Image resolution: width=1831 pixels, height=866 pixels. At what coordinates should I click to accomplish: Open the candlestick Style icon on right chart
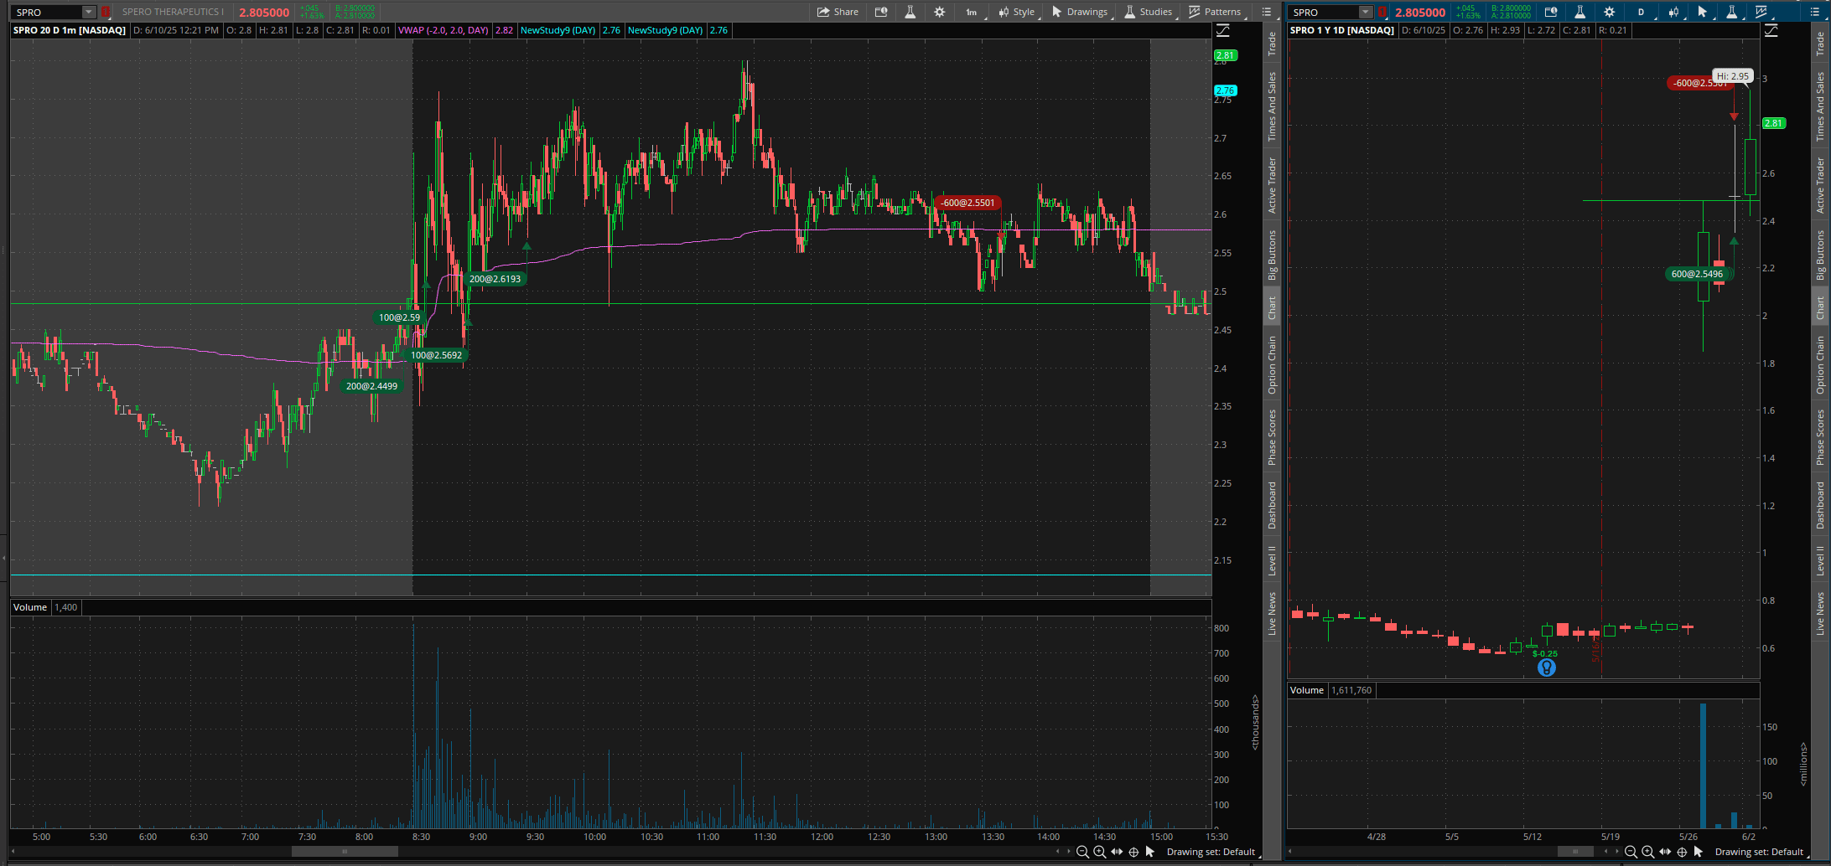[x=1673, y=12]
